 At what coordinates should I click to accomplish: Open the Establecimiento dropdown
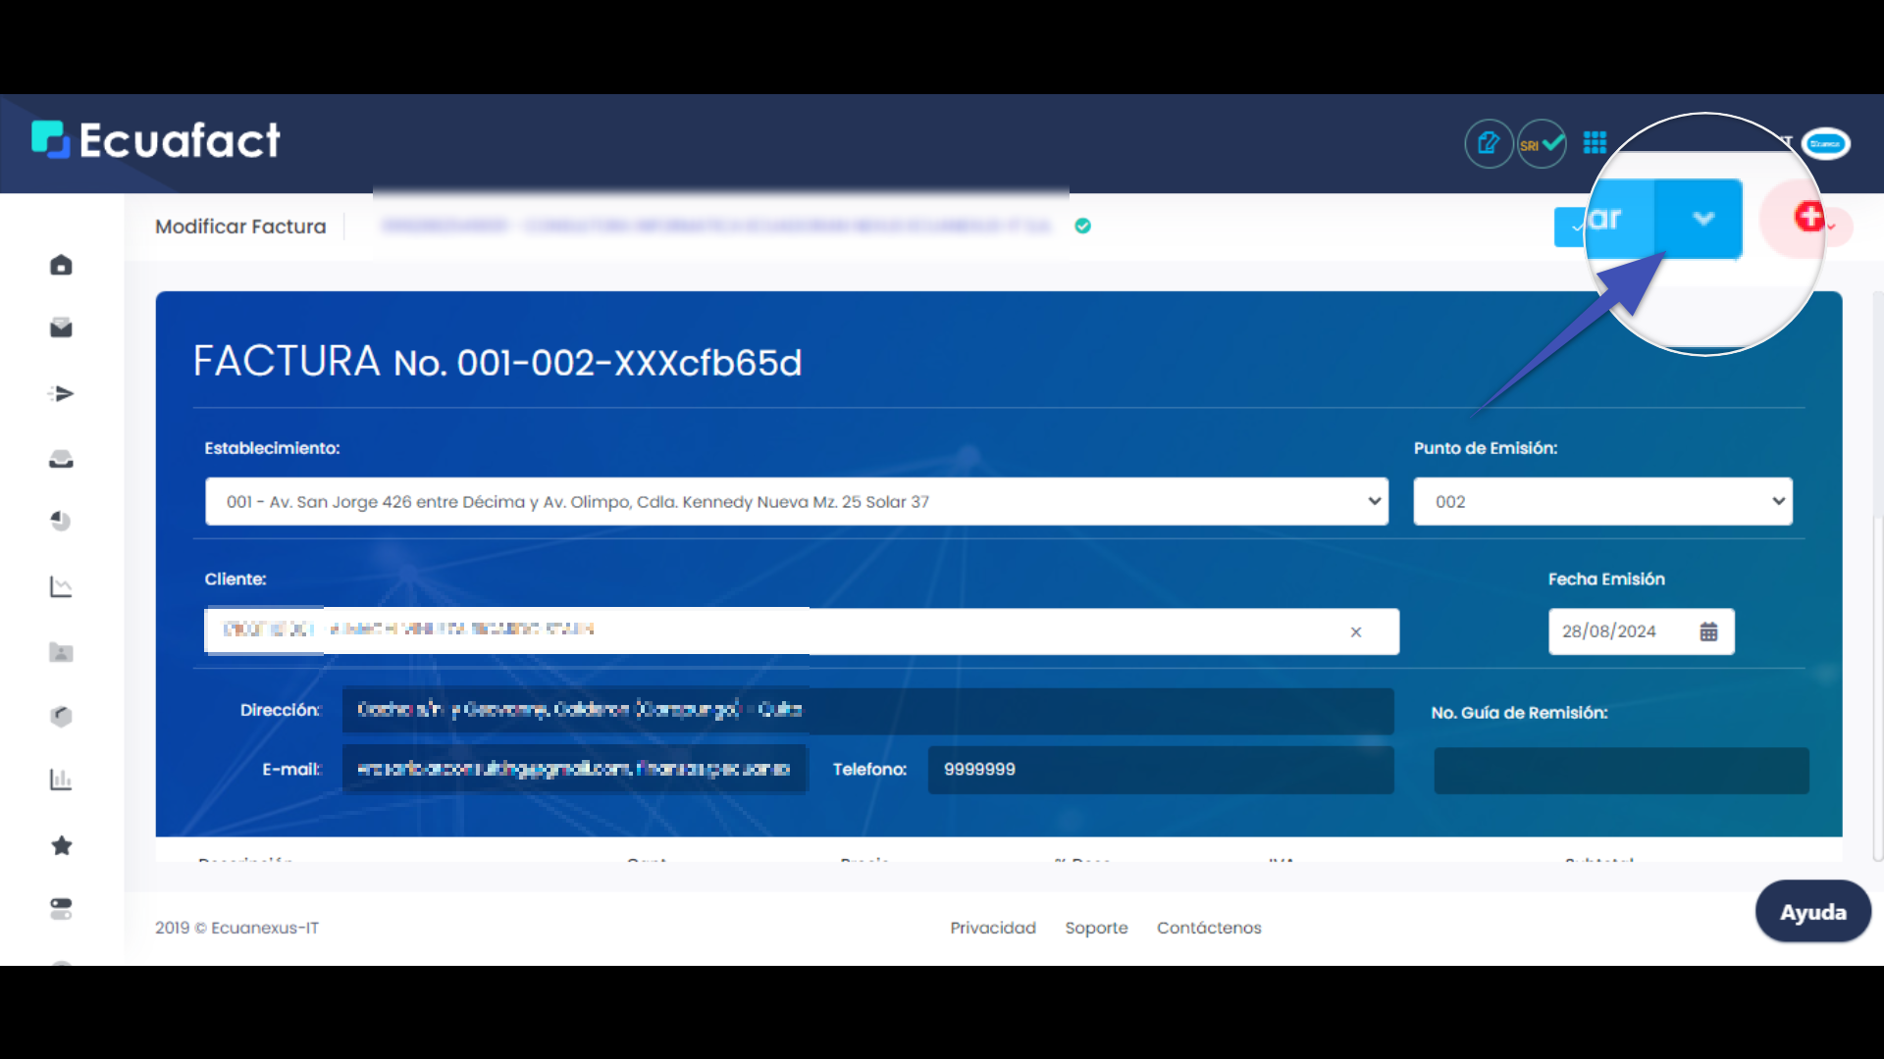tap(796, 502)
